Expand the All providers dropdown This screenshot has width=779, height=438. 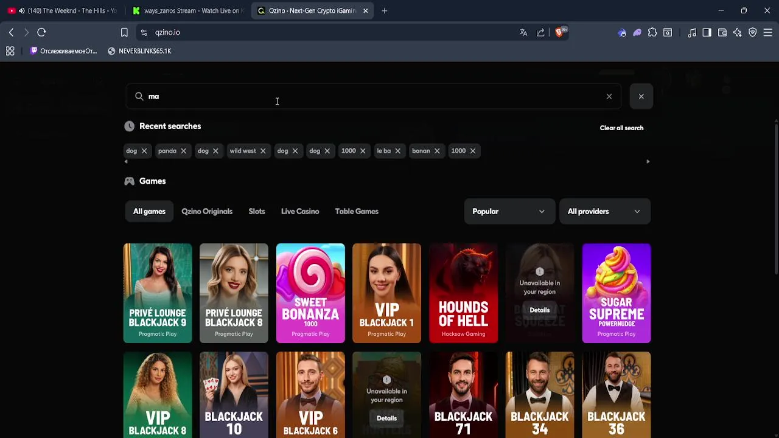(604, 212)
